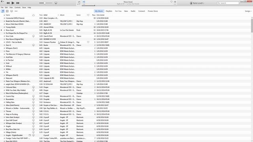
Task: Select the My Music tab
Action: click(99, 11)
